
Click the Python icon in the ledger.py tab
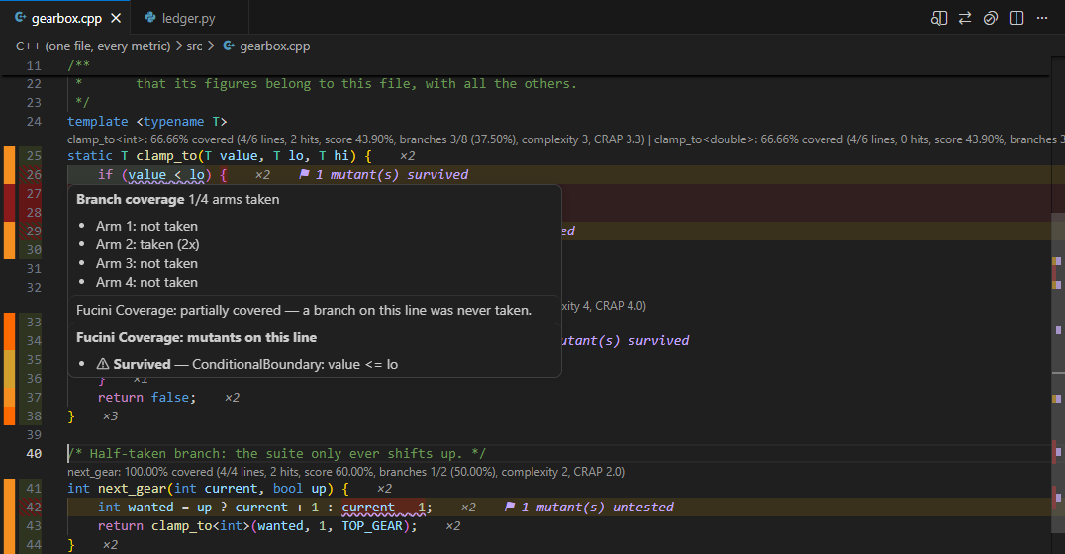150,18
